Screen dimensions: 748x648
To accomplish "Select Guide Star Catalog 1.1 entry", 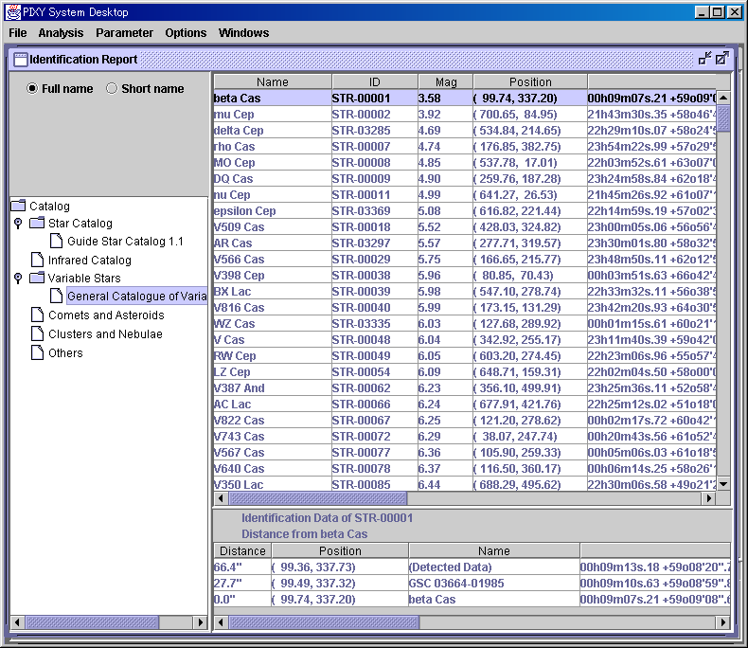I will coord(125,242).
